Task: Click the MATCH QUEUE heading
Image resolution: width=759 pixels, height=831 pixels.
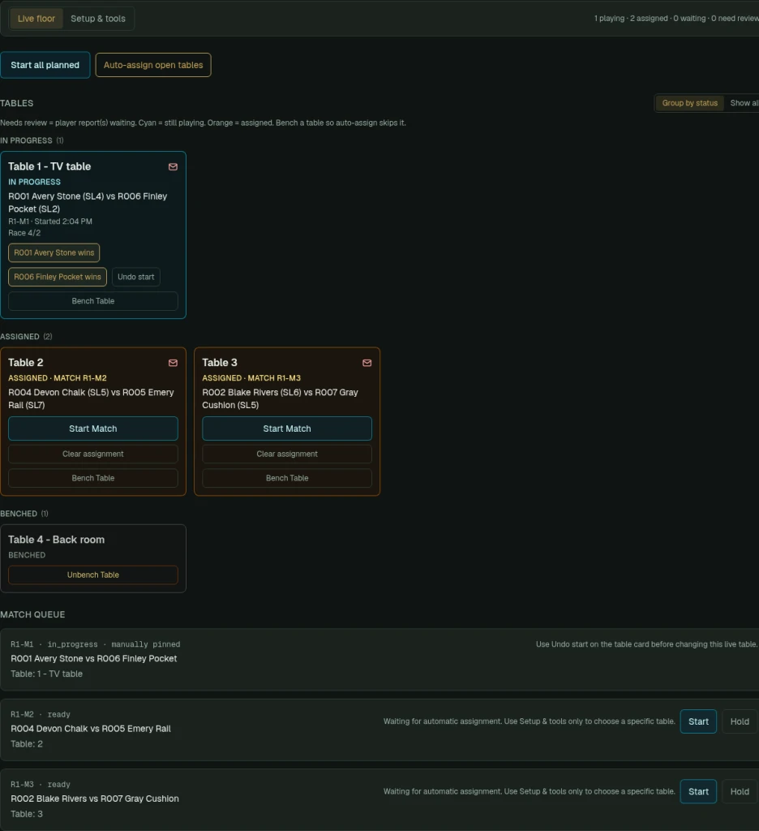Action: [32, 615]
